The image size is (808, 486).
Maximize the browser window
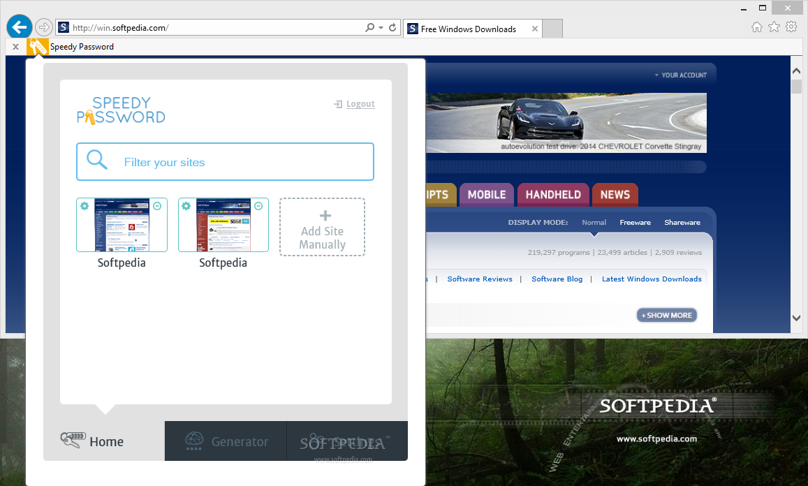[763, 8]
